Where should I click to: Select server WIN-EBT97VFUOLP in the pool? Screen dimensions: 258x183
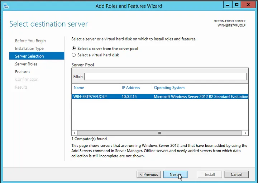coord(160,97)
